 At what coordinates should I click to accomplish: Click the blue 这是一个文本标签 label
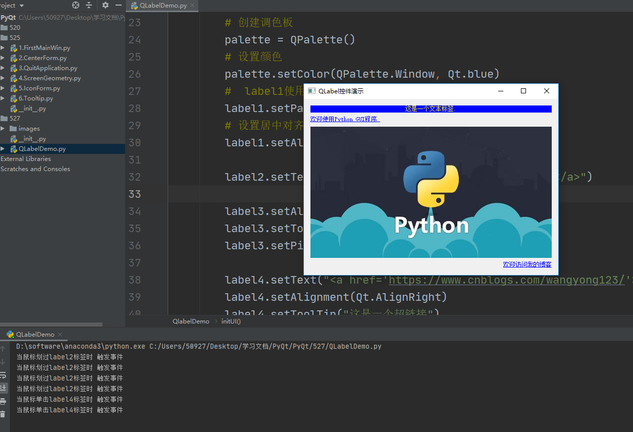tap(431, 109)
